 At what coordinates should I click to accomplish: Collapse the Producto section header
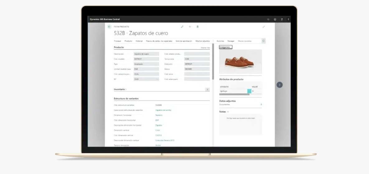click(x=119, y=47)
